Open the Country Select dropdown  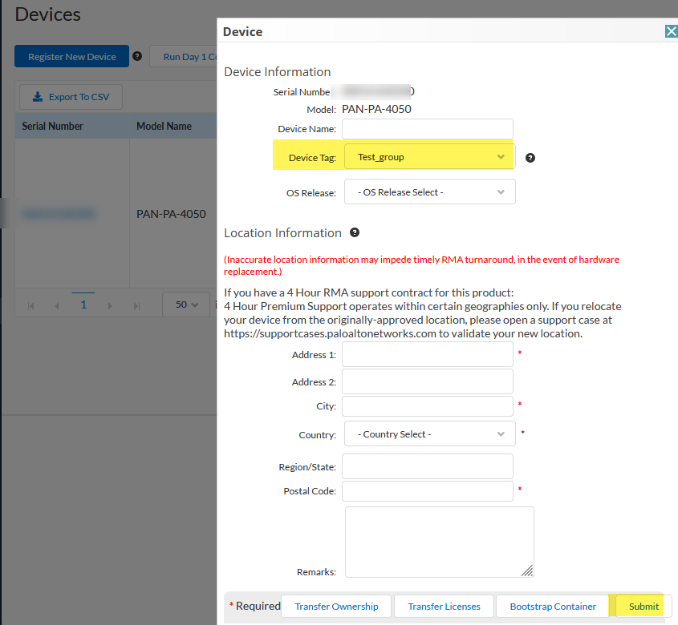(x=429, y=434)
